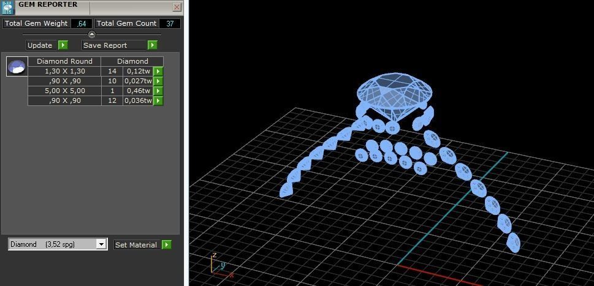This screenshot has height=286, width=594.
Task: Select the 5,00 X 5,00 size cell
Action: 64,91
